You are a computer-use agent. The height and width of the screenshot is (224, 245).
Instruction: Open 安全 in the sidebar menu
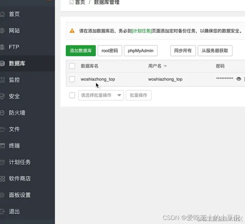pyautogui.click(x=14, y=96)
